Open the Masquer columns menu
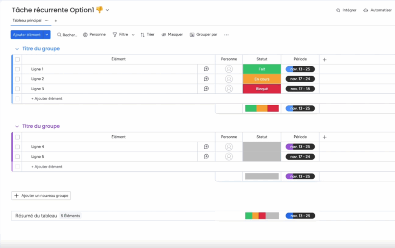Screen dimensions: 395x248 point(172,34)
